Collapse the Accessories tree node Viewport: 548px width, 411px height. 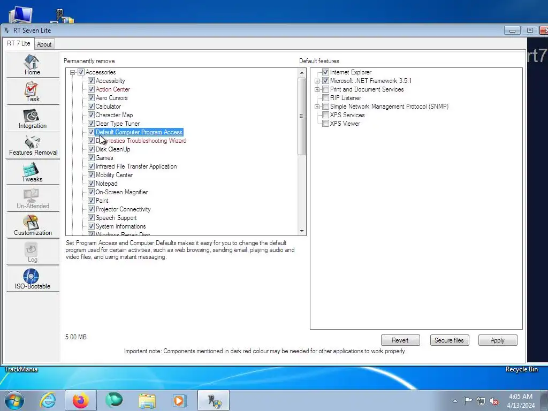coord(72,72)
